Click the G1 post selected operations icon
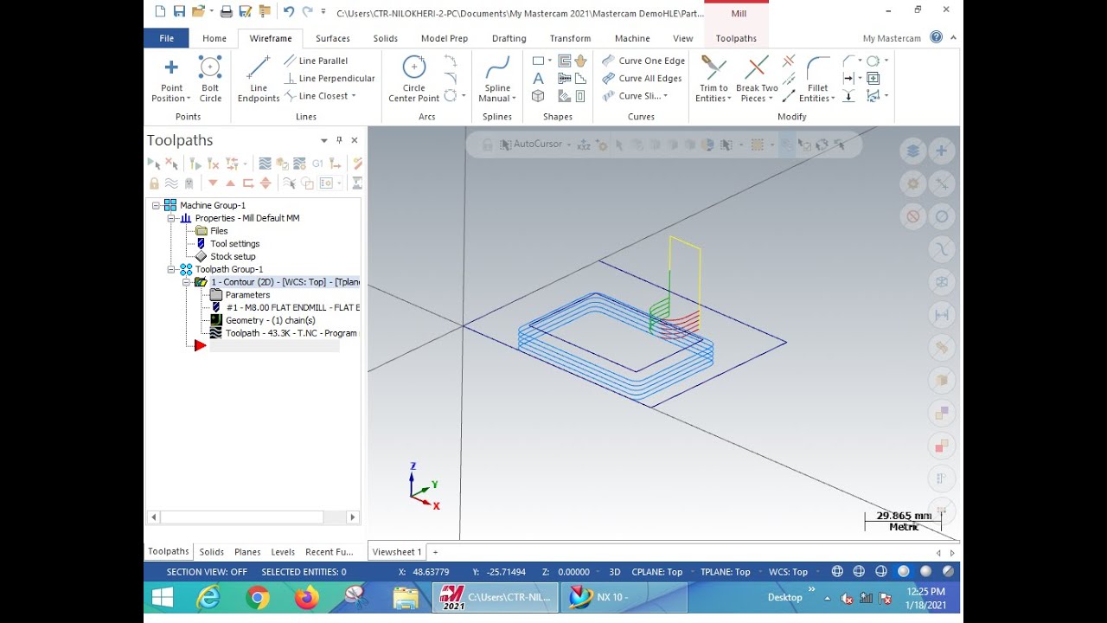The height and width of the screenshot is (623, 1107). click(317, 163)
